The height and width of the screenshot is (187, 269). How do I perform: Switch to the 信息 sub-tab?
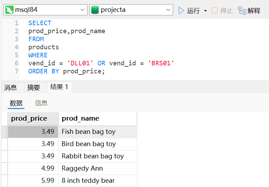pos(41,103)
